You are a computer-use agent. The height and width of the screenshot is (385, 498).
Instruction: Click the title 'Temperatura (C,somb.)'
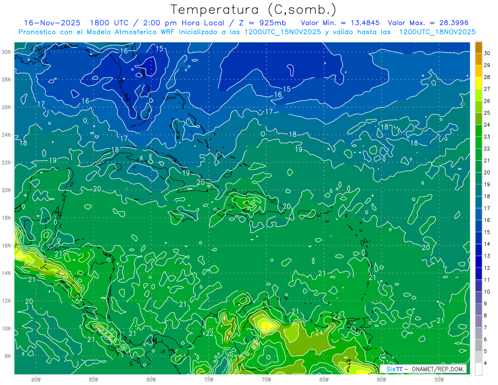click(254, 10)
